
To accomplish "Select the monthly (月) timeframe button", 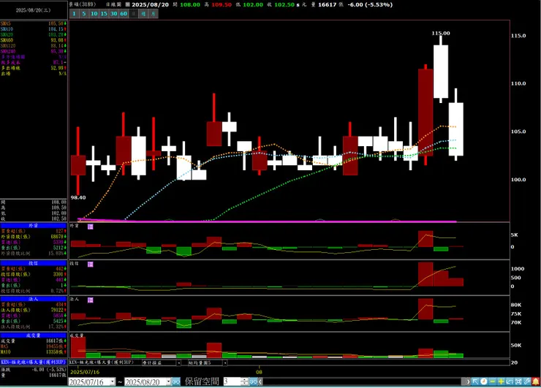I will tap(154, 14).
